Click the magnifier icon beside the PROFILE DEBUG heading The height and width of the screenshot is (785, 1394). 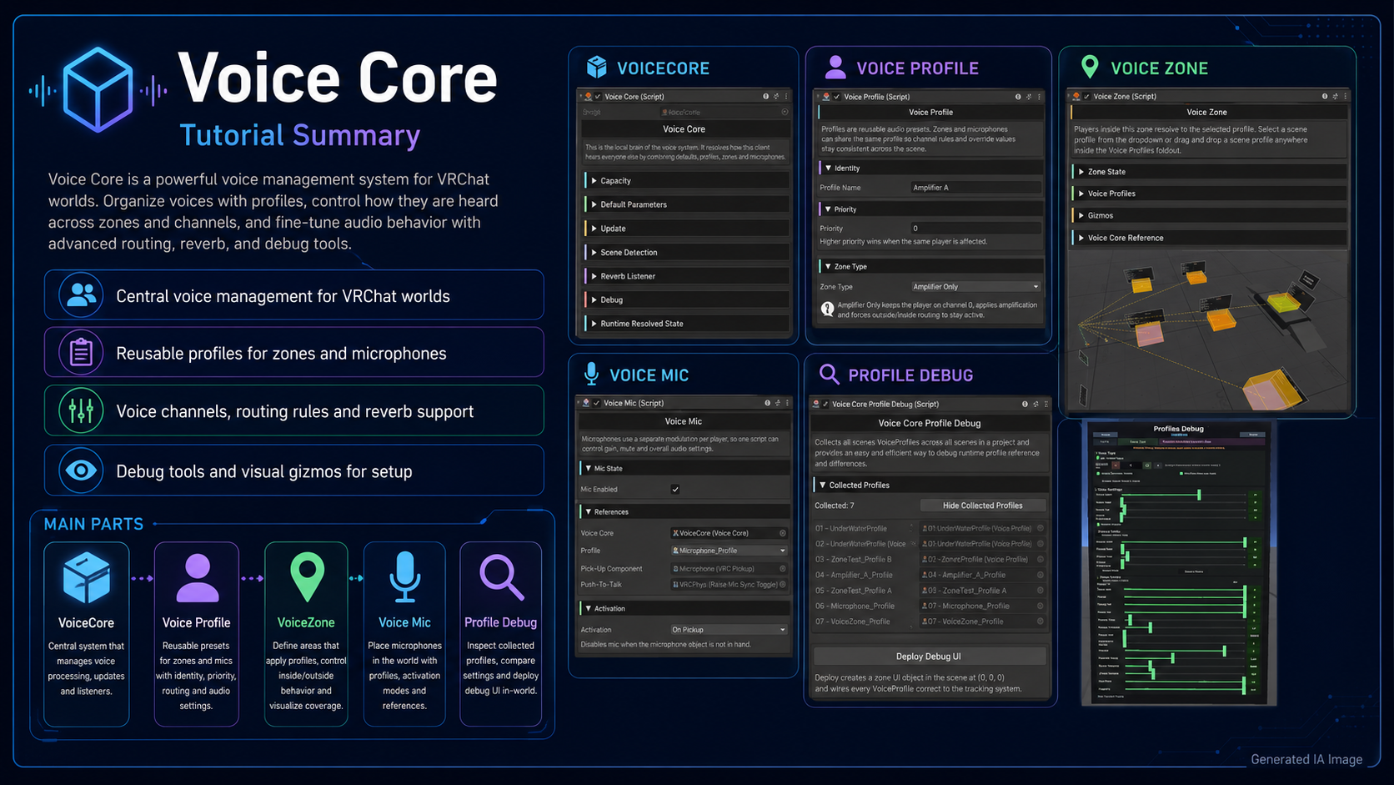(829, 374)
